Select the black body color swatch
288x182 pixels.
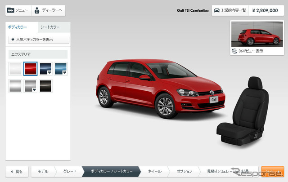[45, 86]
